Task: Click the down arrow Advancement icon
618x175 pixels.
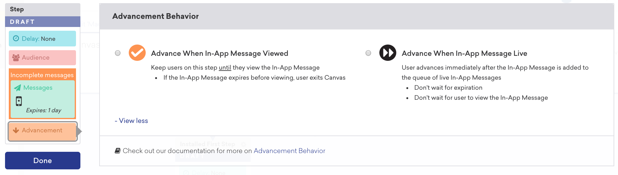Action: [16, 130]
